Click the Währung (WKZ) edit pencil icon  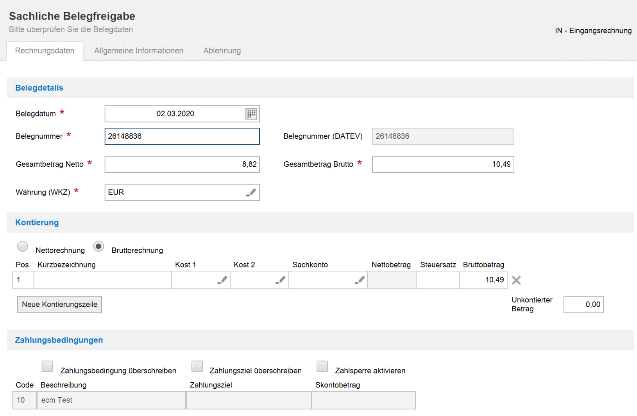251,192
